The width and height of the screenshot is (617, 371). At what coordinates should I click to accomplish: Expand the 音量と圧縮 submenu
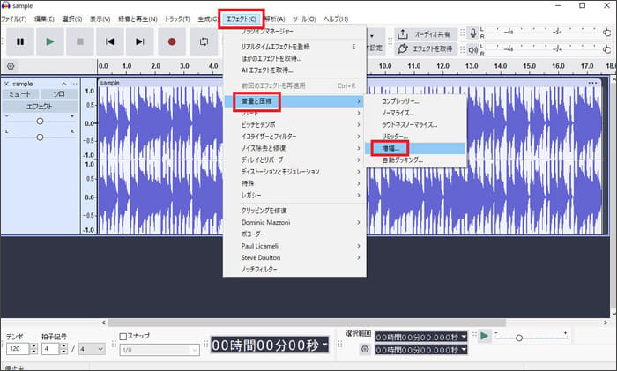294,101
